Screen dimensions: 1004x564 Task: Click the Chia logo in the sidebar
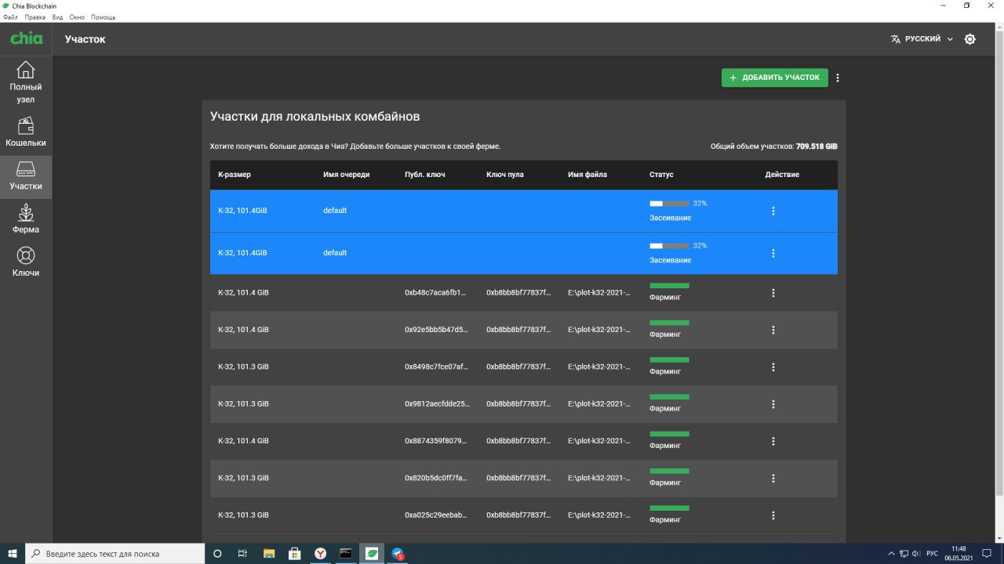26,38
